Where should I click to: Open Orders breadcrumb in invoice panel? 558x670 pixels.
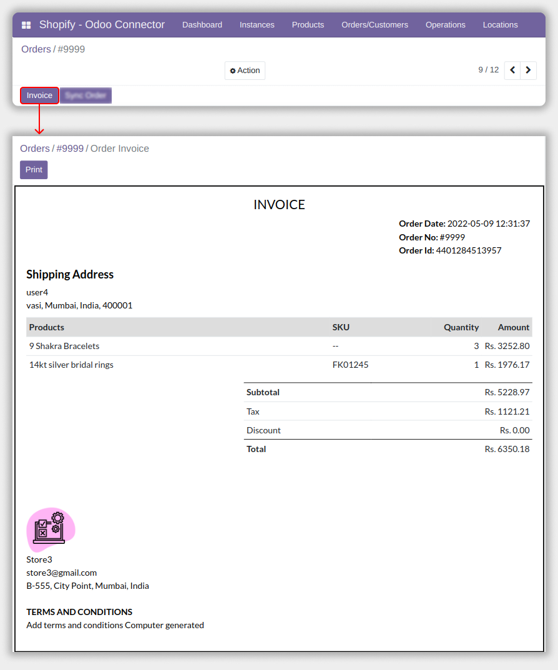point(34,148)
